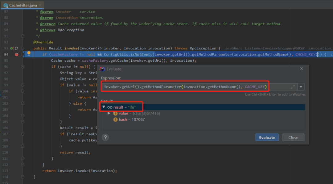Switch to the CacheFilter.java editor tab
The height and width of the screenshot is (184, 333).
(22, 5)
